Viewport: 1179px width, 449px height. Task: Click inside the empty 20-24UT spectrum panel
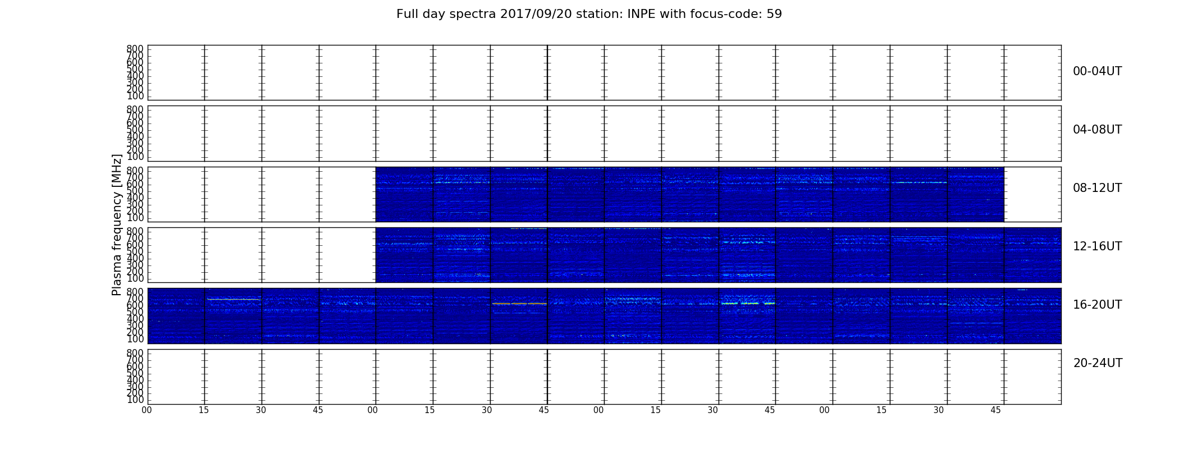604,377
